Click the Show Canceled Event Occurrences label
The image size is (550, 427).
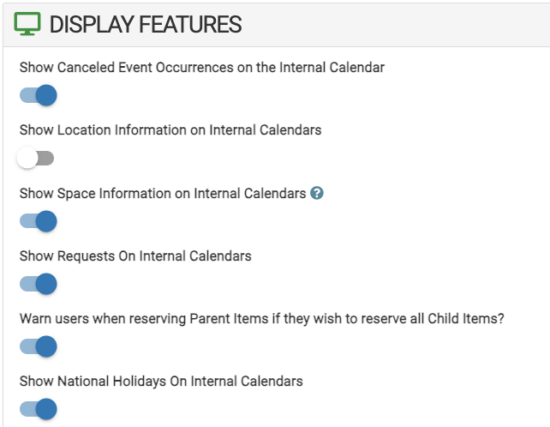[202, 68]
